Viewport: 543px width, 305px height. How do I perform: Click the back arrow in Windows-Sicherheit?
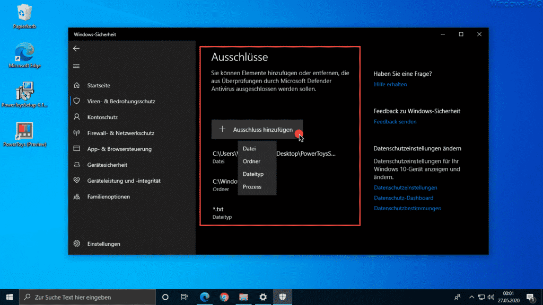[76, 48]
